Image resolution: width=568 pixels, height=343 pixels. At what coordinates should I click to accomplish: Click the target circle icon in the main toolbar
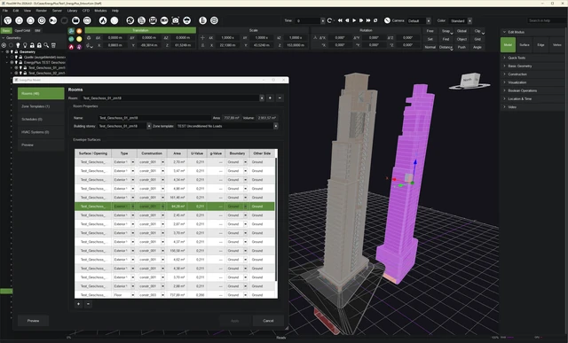tap(42, 20)
